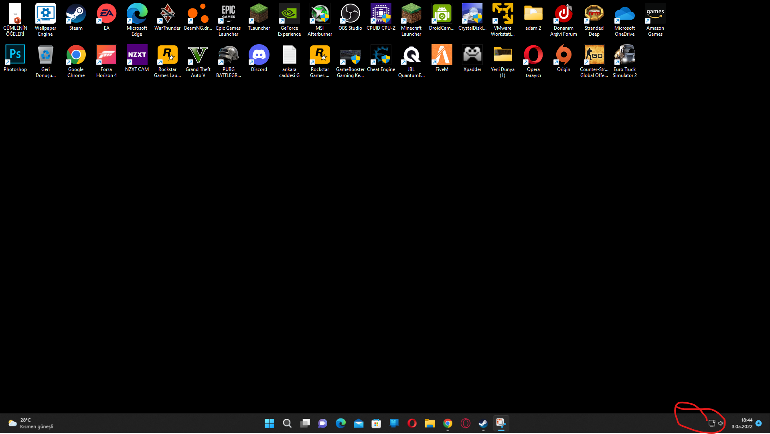Screen dimensions: 770x434
Task: Select Opera tarayıcı desktop icon
Action: [533, 61]
